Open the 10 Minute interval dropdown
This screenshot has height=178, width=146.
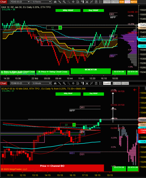point(41,83)
